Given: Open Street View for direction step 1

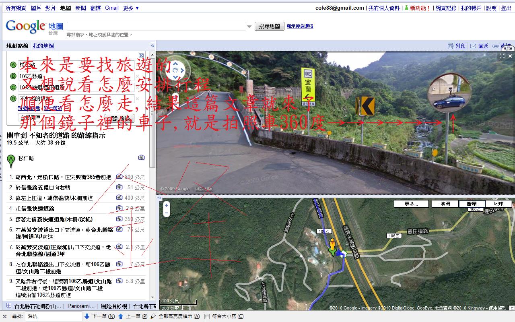Looking at the screenshot, I should coord(119,176).
